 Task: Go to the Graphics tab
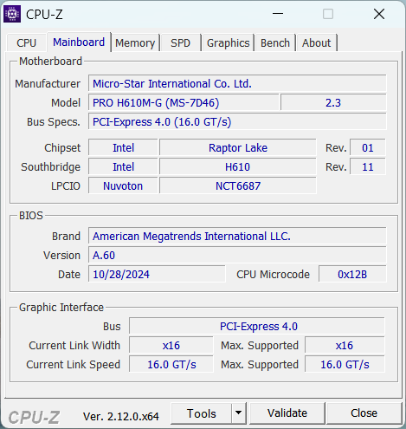tap(228, 42)
